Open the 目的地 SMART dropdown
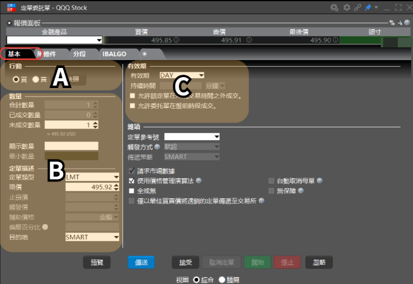This screenshot has height=284, width=413. coord(92,237)
